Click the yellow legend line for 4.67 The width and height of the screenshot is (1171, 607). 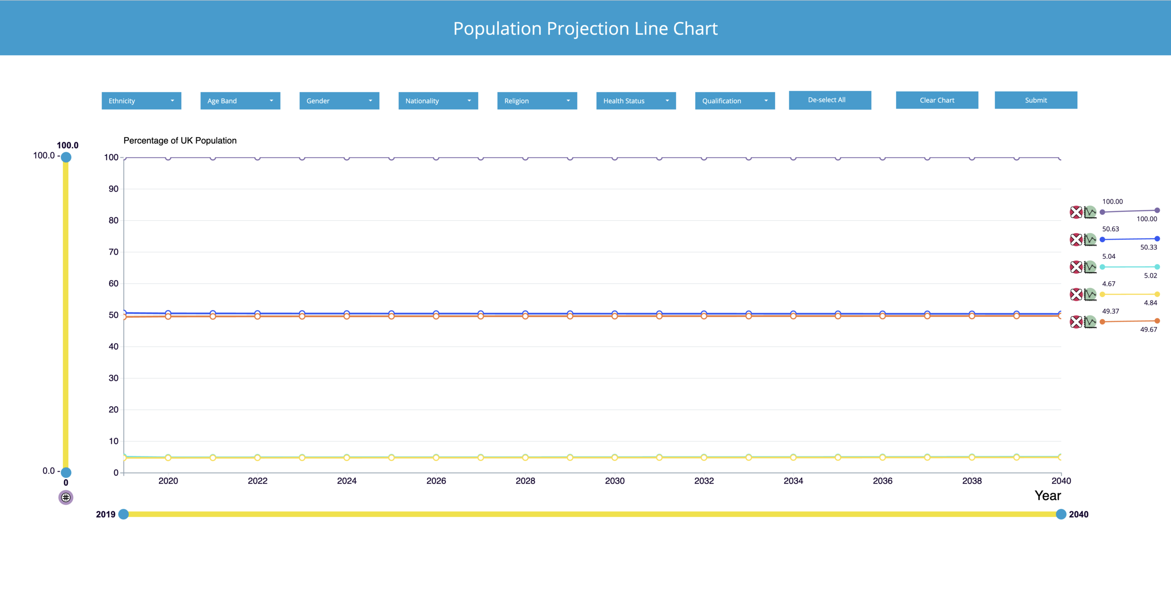tap(1130, 294)
